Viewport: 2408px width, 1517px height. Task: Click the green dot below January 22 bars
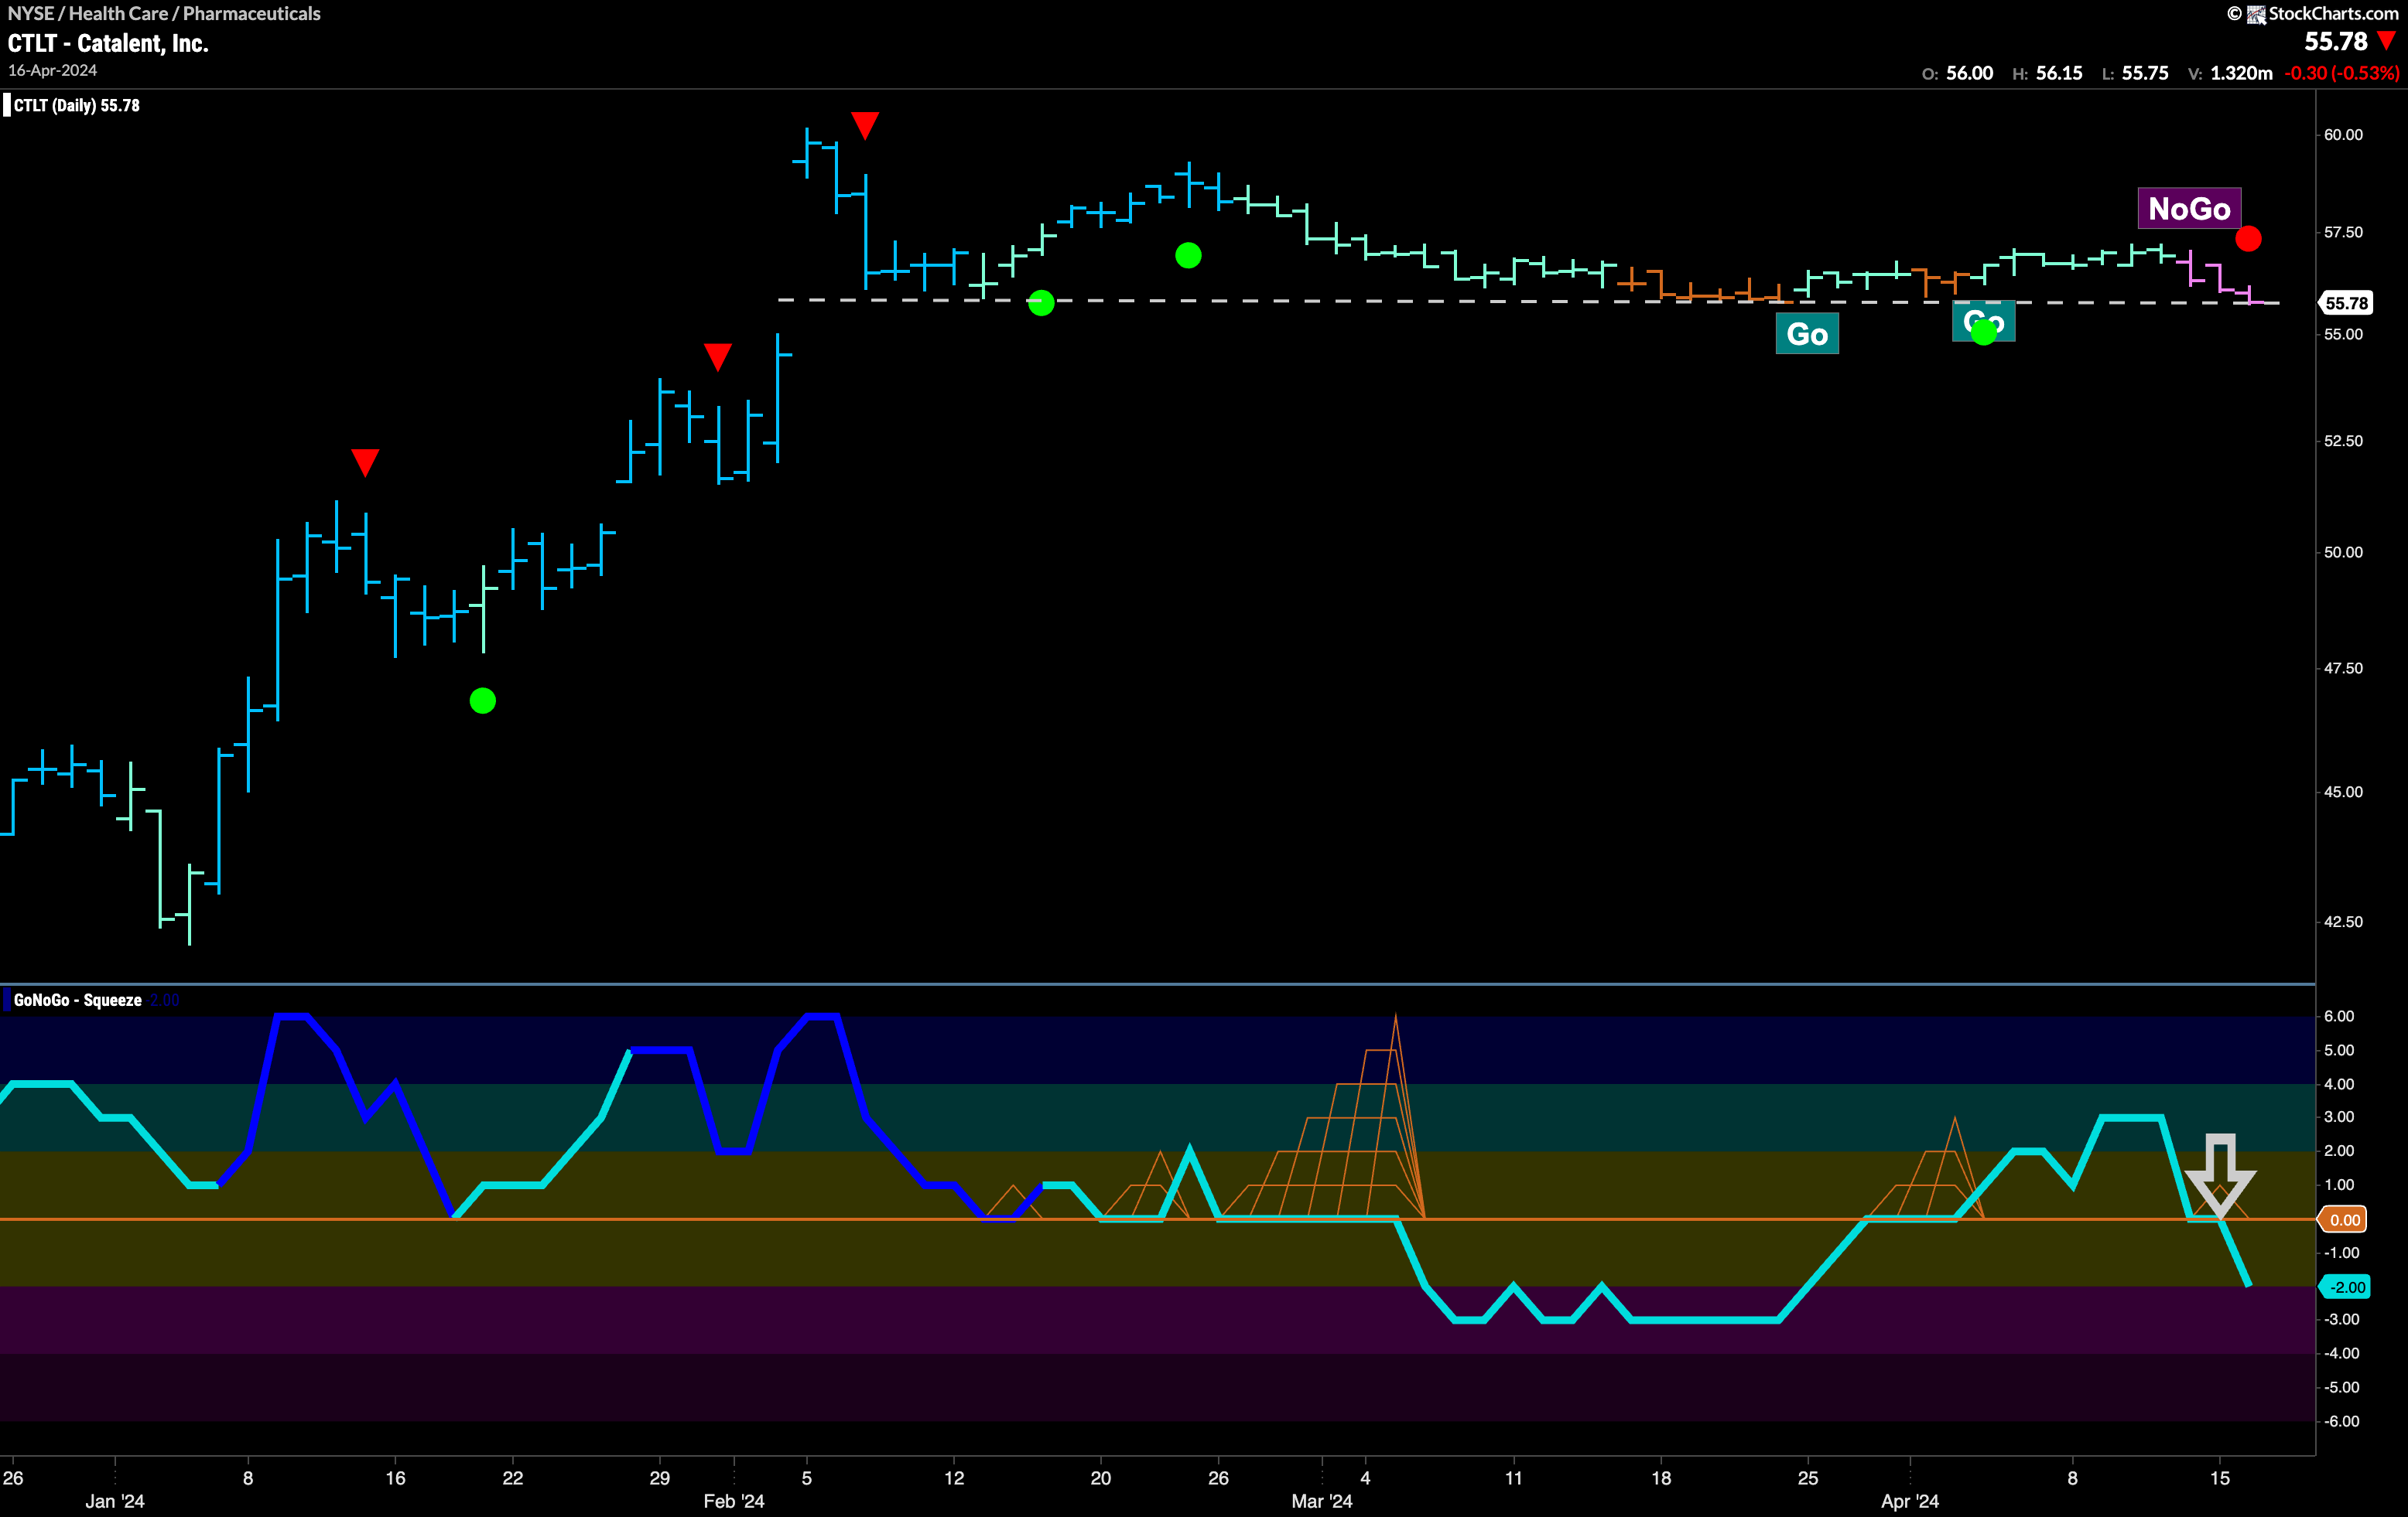[x=482, y=701]
